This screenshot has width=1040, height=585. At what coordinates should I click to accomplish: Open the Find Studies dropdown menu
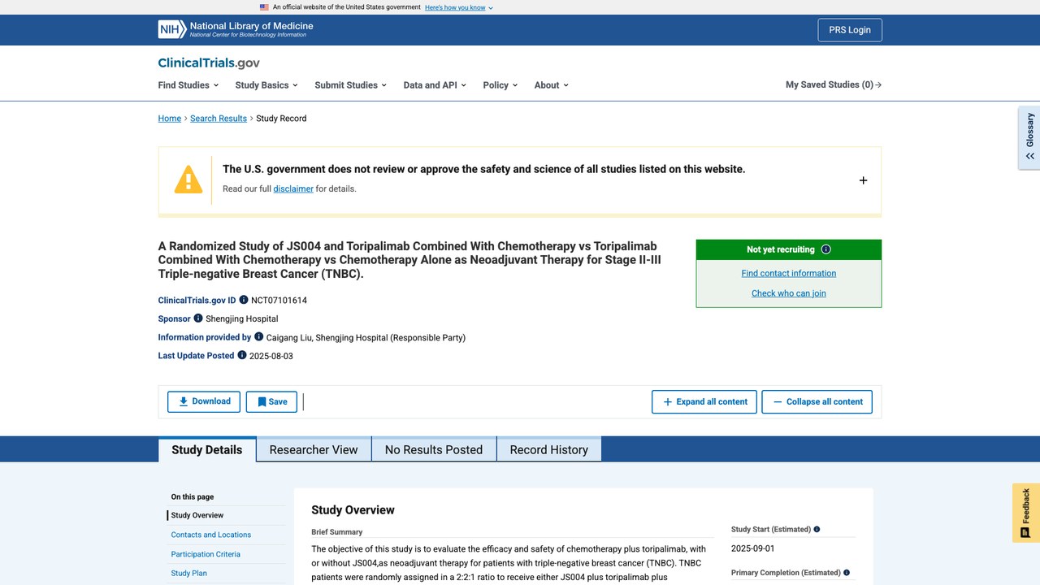coord(188,84)
